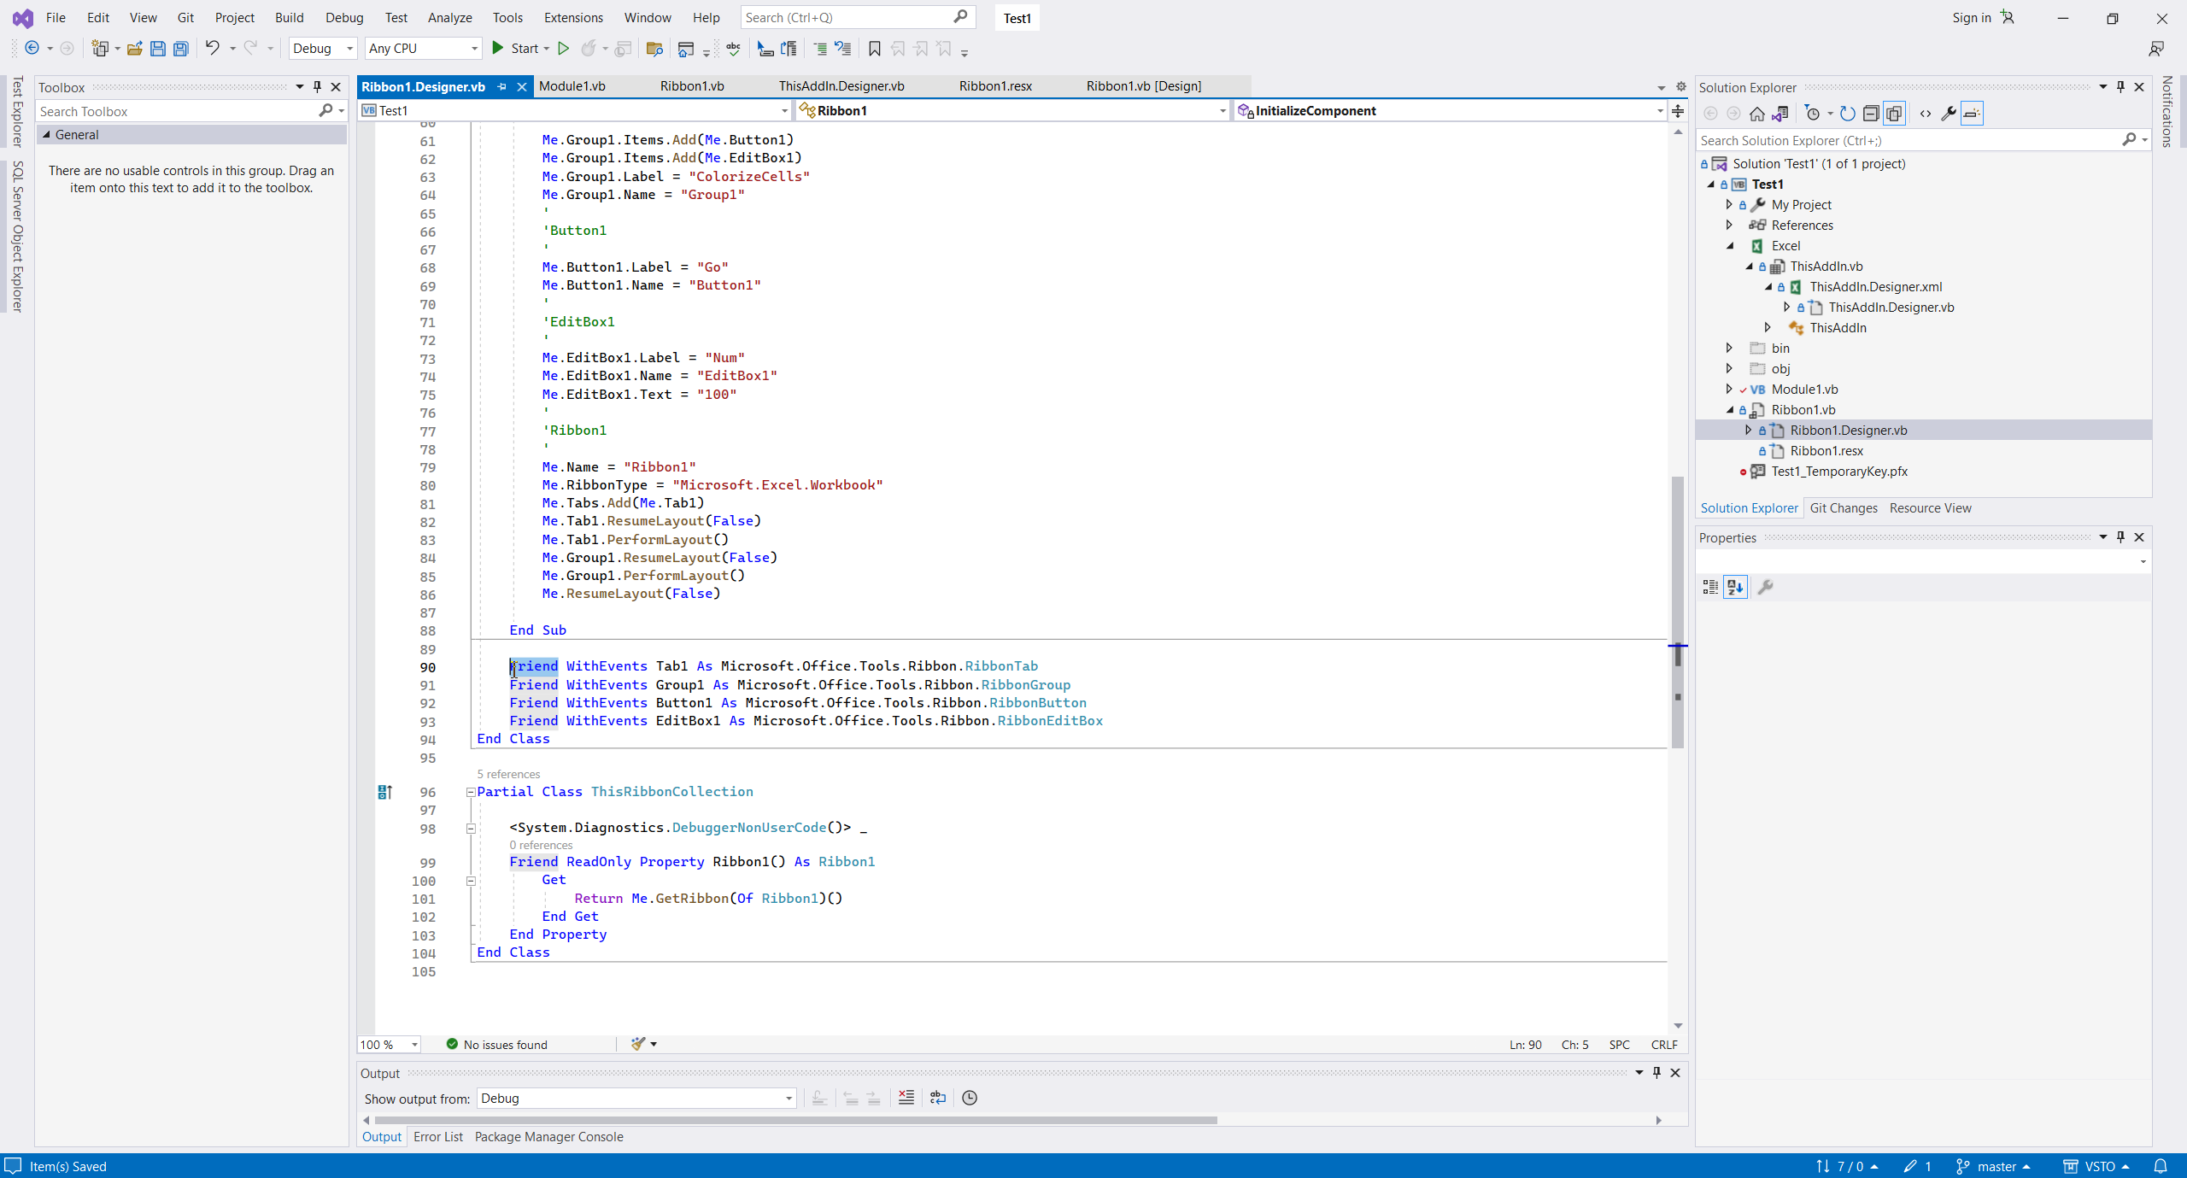Switch to the Module1.vb tab
Screen dimensions: 2187x1178
tap(572, 86)
